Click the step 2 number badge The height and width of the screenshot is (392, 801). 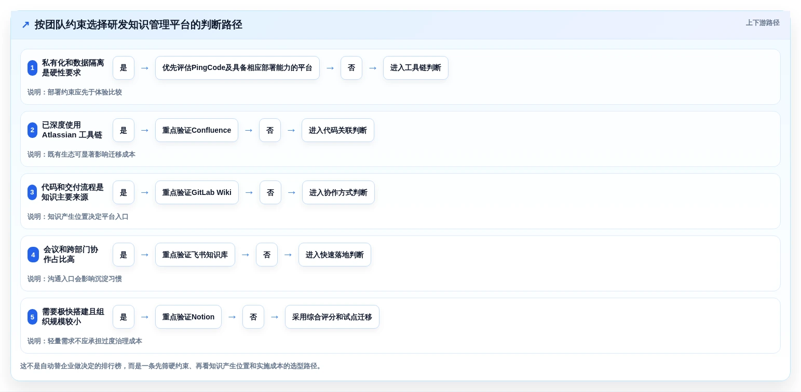[x=32, y=130]
